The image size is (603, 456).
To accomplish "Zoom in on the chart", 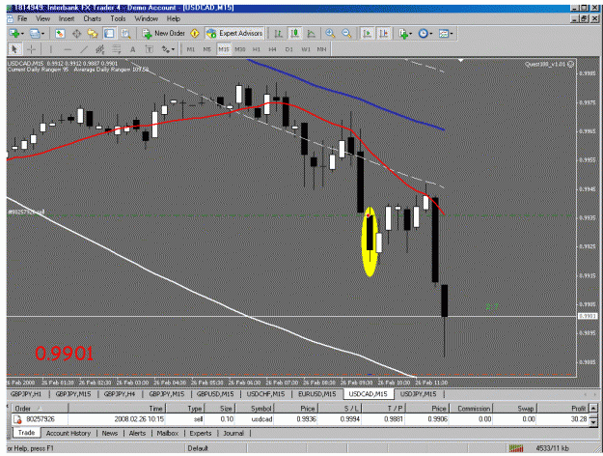I will pos(330,34).
